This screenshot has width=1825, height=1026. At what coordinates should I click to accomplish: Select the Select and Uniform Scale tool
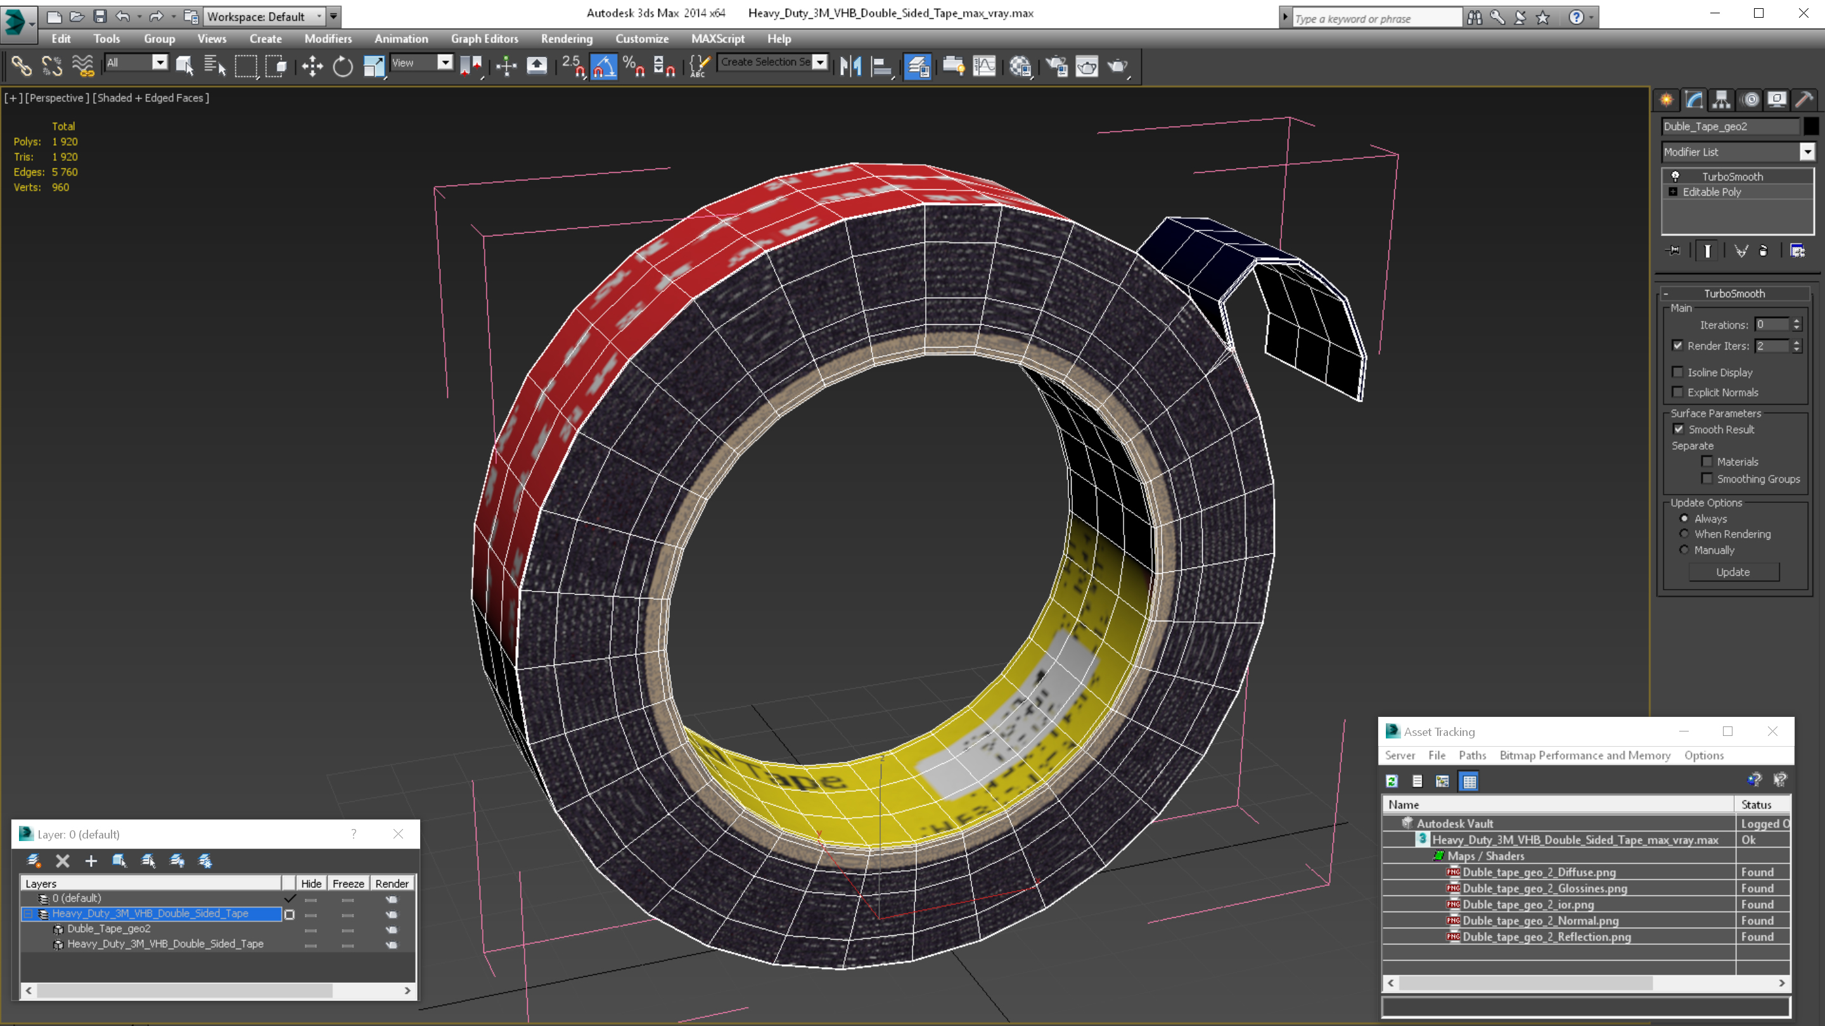click(373, 66)
